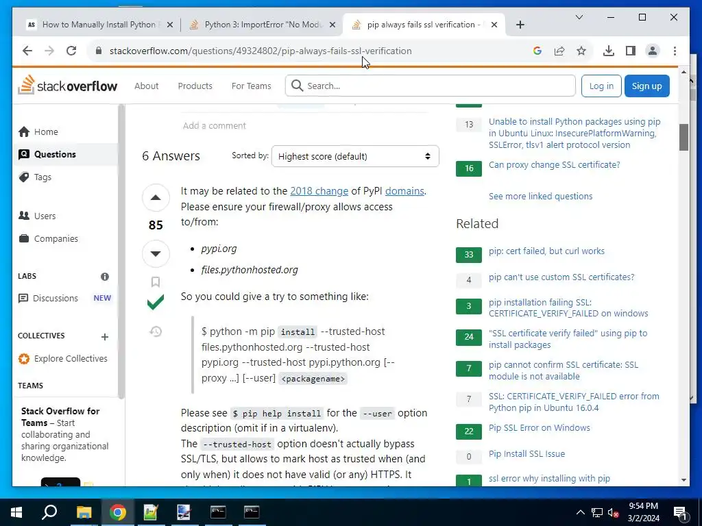Open a new tab with the plus button
Viewport: 702px width, 526px height.
pyautogui.click(x=520, y=25)
